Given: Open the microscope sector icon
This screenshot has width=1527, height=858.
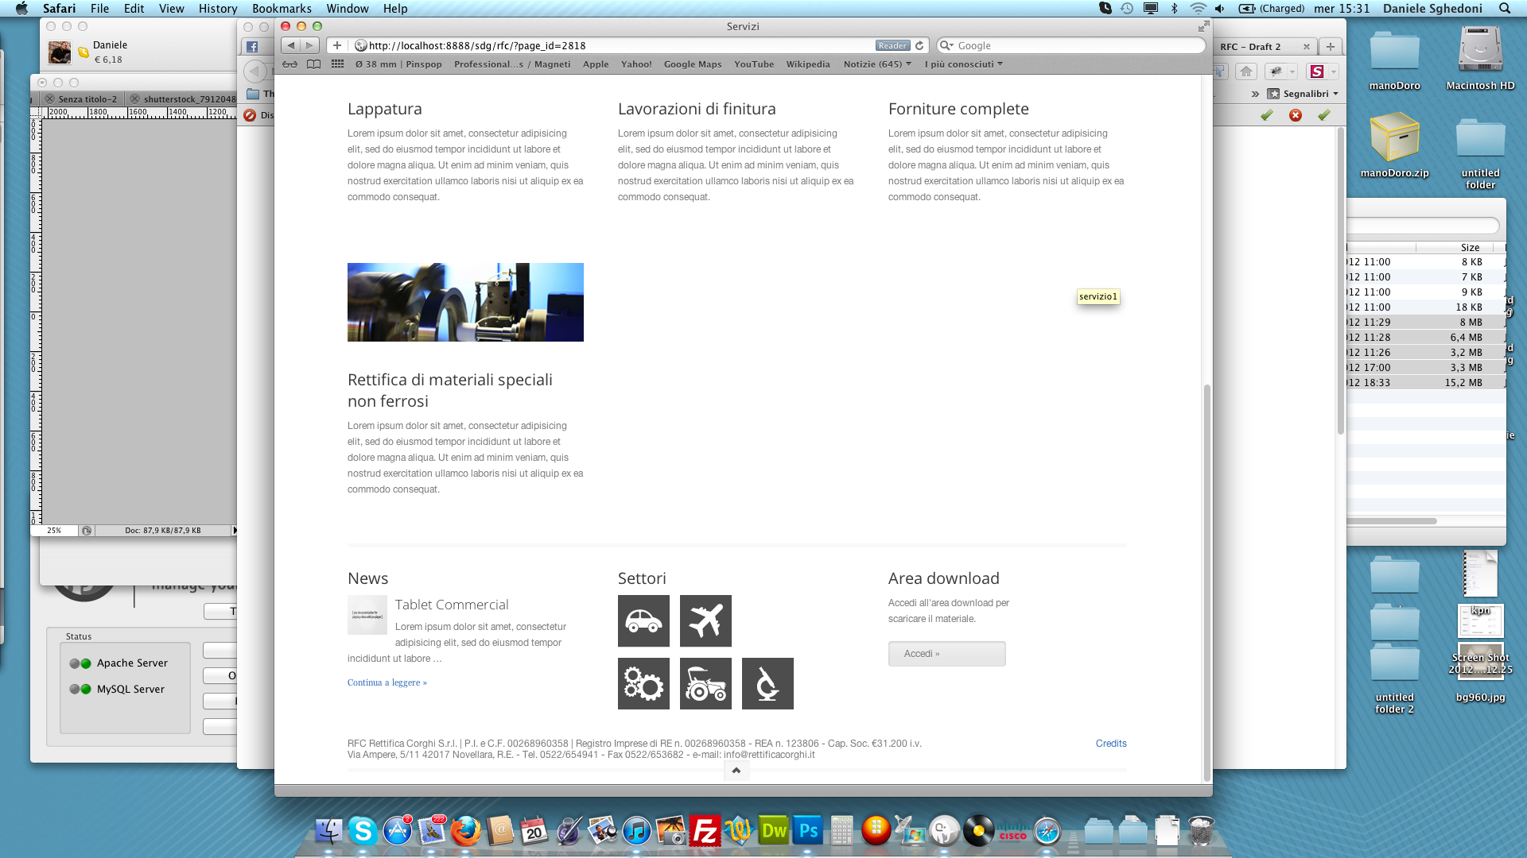Looking at the screenshot, I should point(767,683).
